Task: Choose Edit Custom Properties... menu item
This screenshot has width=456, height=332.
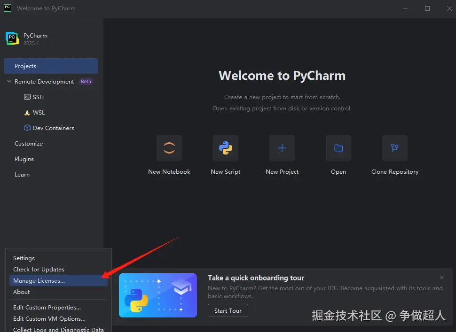Action: coord(58,307)
